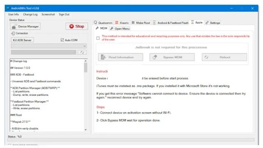The width and height of the screenshot is (263, 148).
Task: Close the AndroidWin Tool window
Action: pyautogui.click(x=252, y=8)
